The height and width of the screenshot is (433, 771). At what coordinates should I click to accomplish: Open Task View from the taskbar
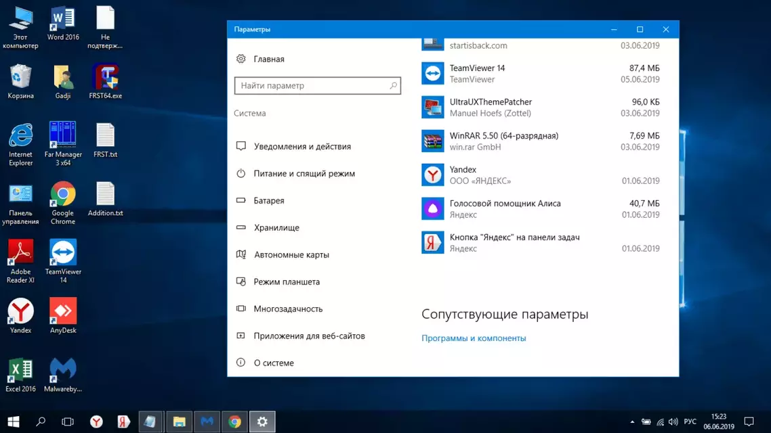click(x=68, y=421)
